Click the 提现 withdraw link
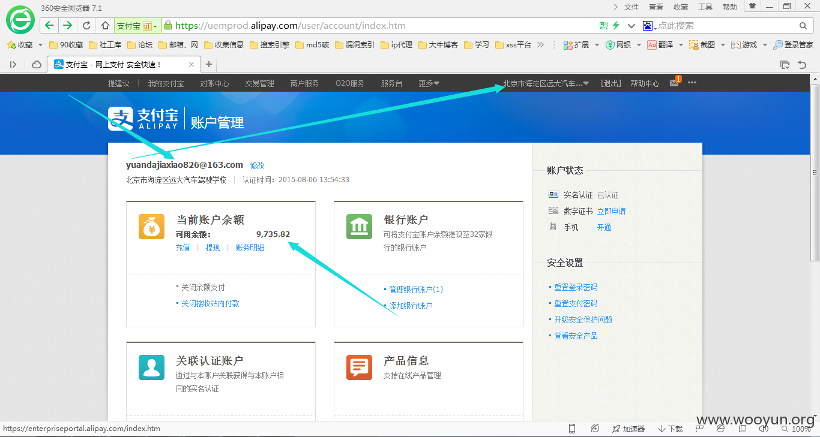This screenshot has height=437, width=820. coord(213,248)
